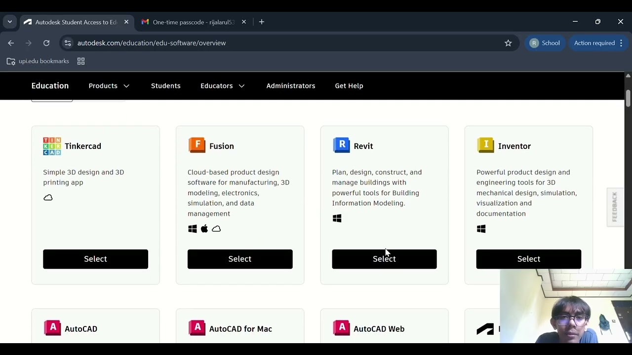The image size is (632, 355).
Task: Click the AutoCAD for Mac icon
Action: click(197, 328)
